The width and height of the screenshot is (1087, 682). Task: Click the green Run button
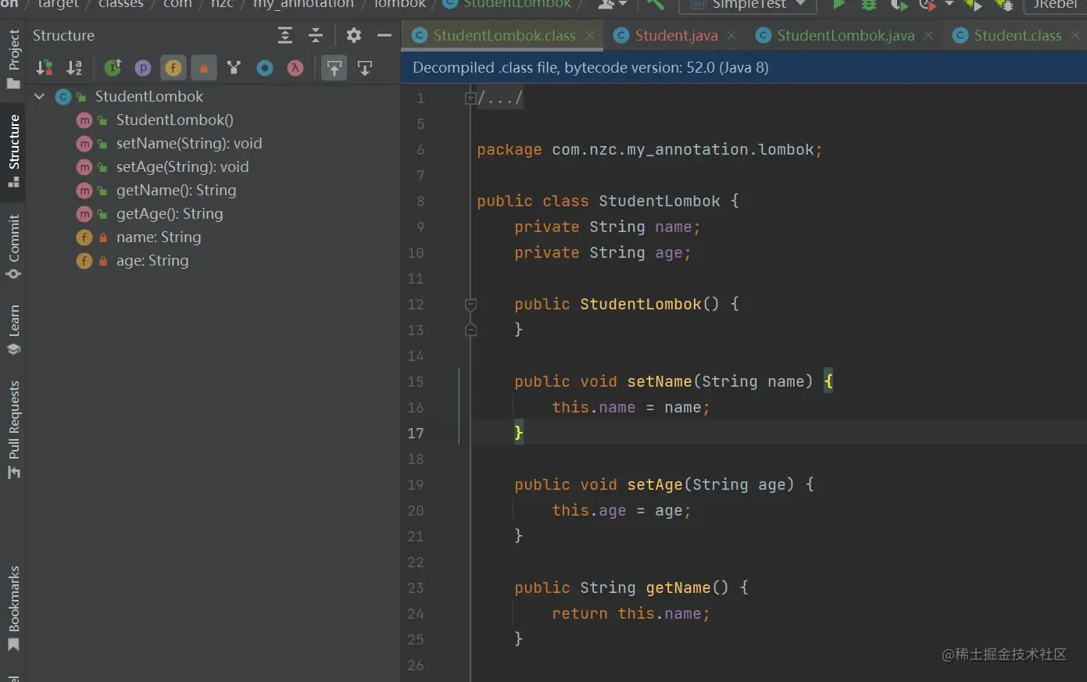point(838,5)
